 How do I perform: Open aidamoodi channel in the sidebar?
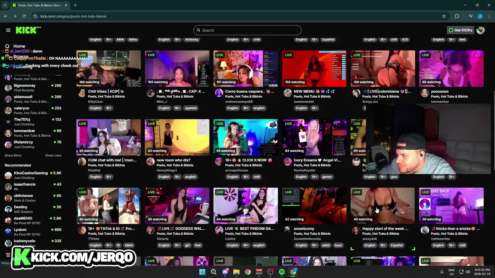[x=33, y=99]
